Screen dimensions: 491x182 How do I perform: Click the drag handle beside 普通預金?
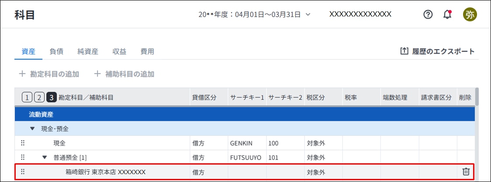pyautogui.click(x=23, y=157)
